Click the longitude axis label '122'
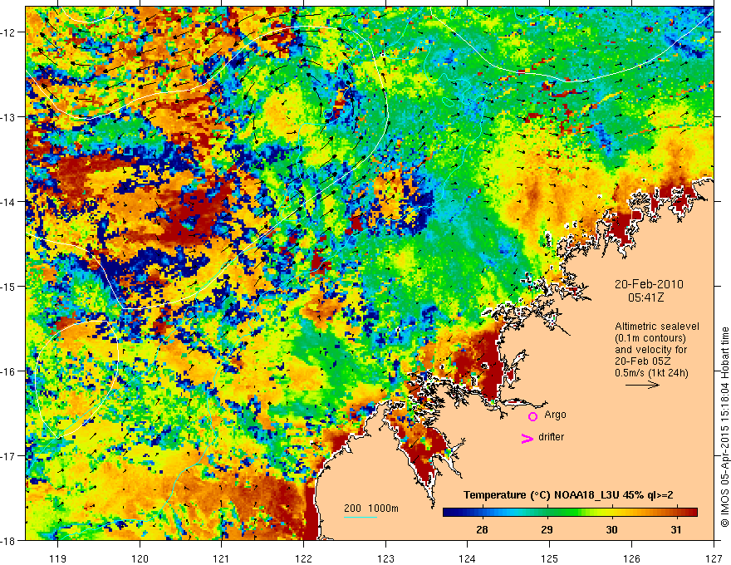731x565 pixels. (303, 558)
